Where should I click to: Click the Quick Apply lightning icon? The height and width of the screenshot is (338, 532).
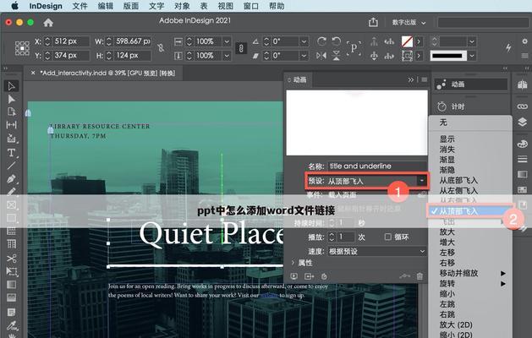click(508, 47)
